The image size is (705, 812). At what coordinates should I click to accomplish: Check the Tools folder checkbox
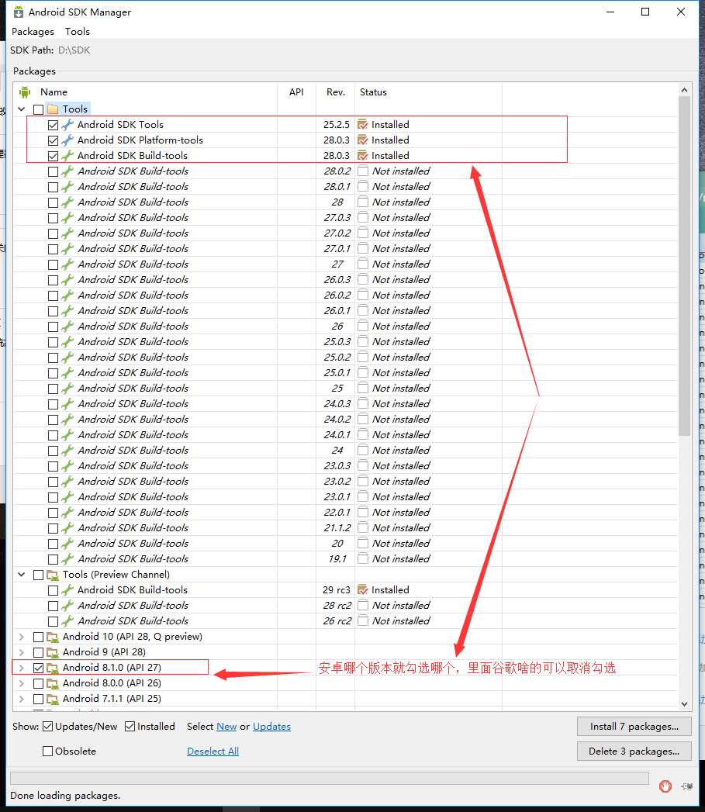38,110
